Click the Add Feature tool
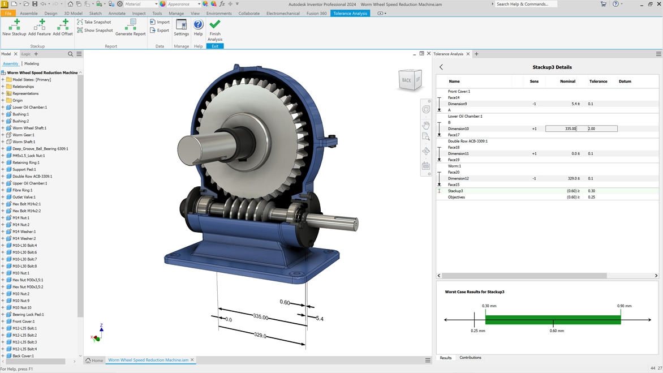 [39, 27]
